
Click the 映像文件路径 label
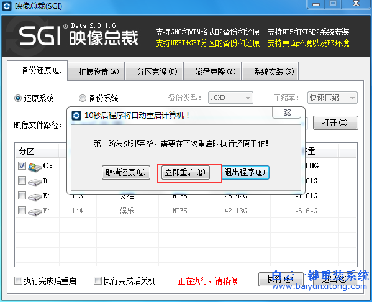[38, 125]
